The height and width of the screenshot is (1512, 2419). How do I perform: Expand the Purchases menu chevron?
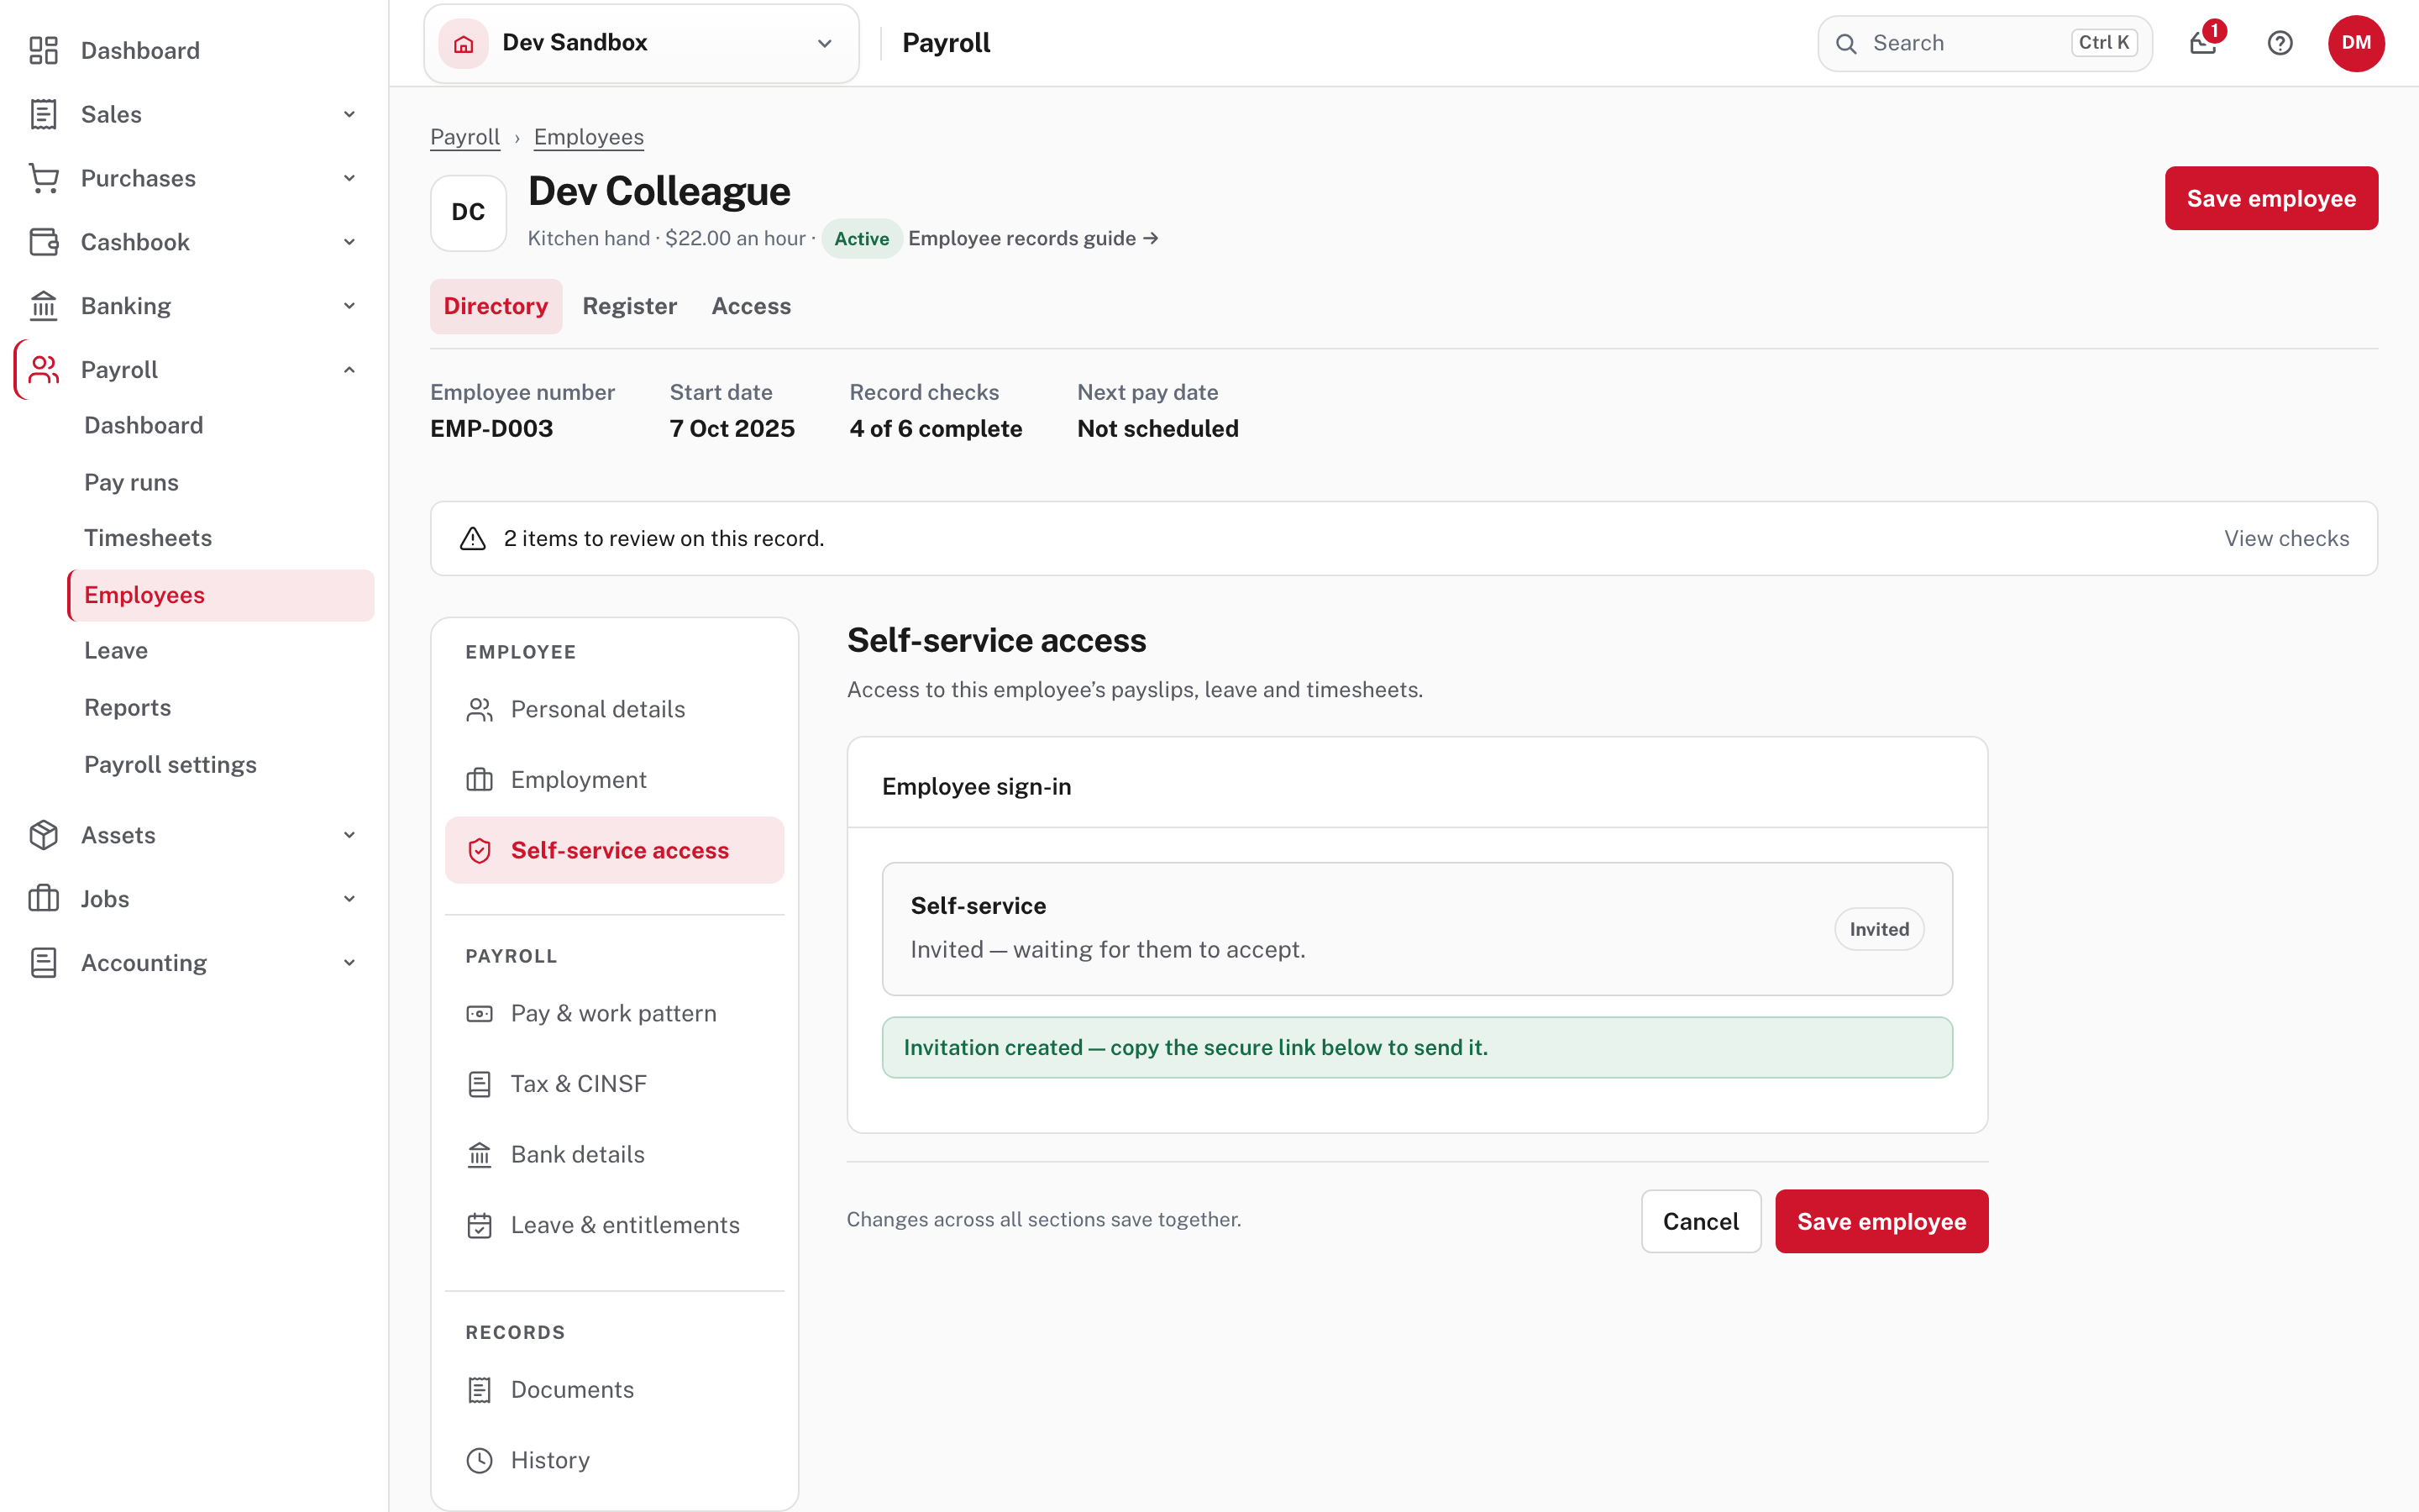[x=349, y=178]
